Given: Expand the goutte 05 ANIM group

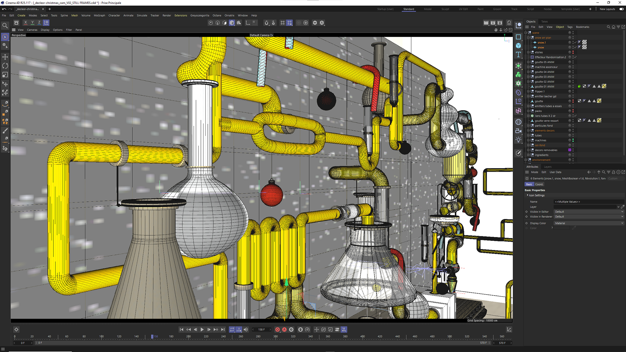Looking at the screenshot, I should (528, 62).
